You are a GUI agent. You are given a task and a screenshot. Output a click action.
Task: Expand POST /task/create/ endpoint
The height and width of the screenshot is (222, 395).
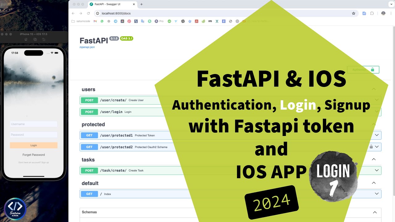[x=230, y=170]
